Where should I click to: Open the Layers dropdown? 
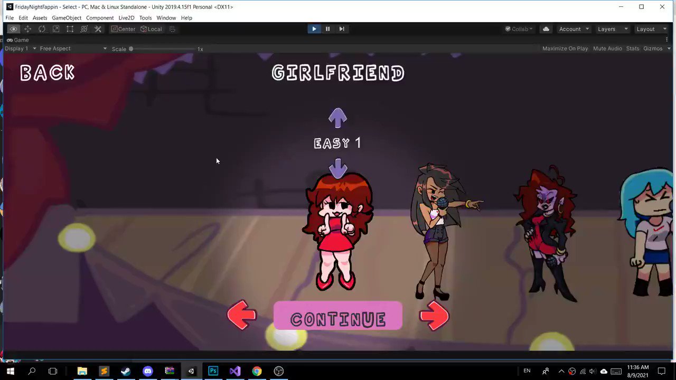tap(613, 29)
